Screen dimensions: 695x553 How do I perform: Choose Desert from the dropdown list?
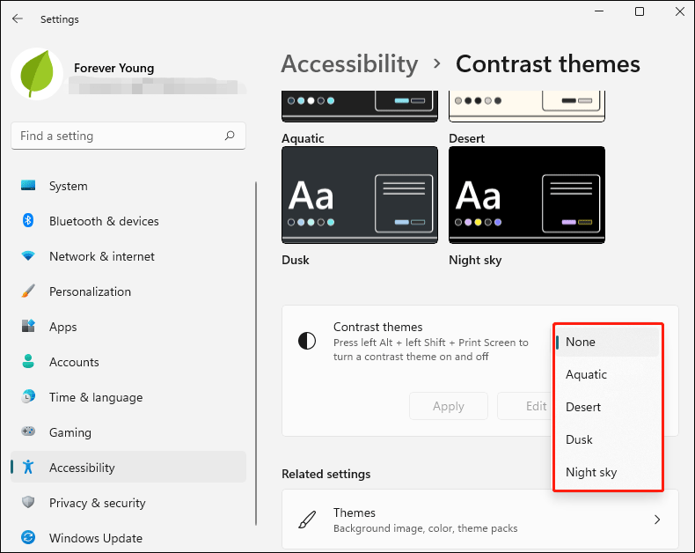(608, 407)
